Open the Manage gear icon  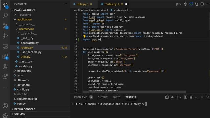click(x=5, y=115)
